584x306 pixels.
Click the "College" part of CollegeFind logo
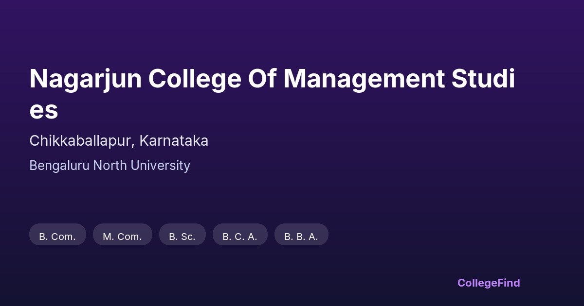pyautogui.click(x=477, y=283)
